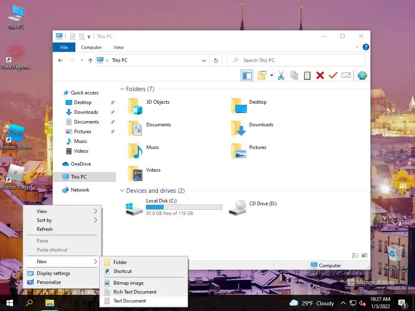Choose Personalize in the context menu
415x311 pixels.
[x=62, y=282]
